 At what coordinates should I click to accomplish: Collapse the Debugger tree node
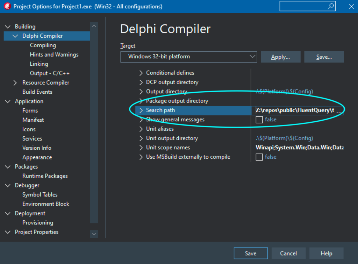coord(8,185)
